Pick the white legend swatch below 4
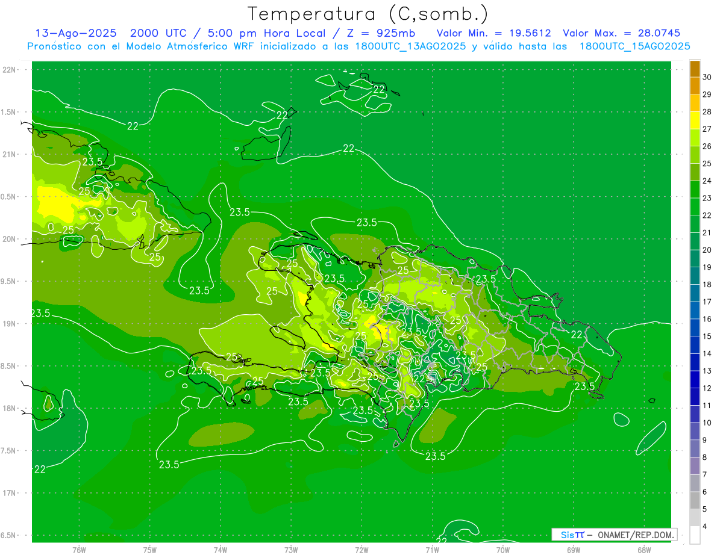The image size is (723, 558). tap(695, 535)
